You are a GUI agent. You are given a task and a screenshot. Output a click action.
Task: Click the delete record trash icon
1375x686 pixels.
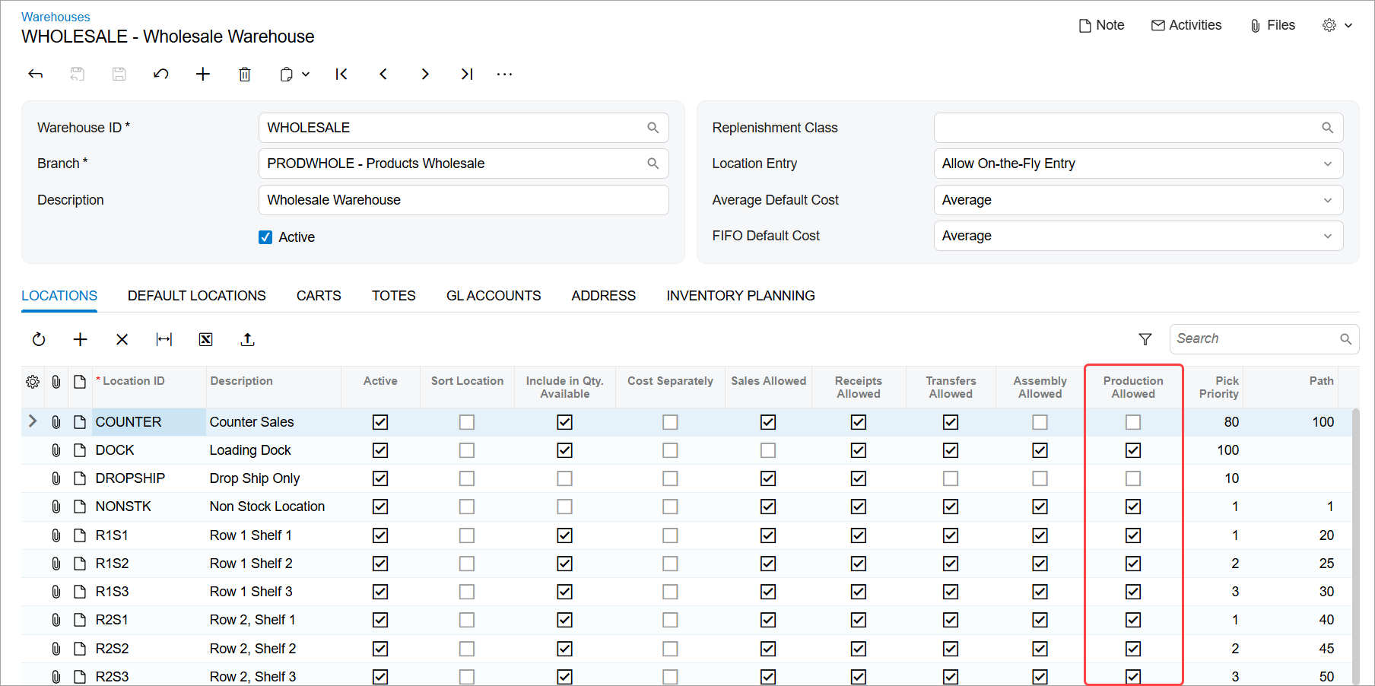click(x=244, y=74)
